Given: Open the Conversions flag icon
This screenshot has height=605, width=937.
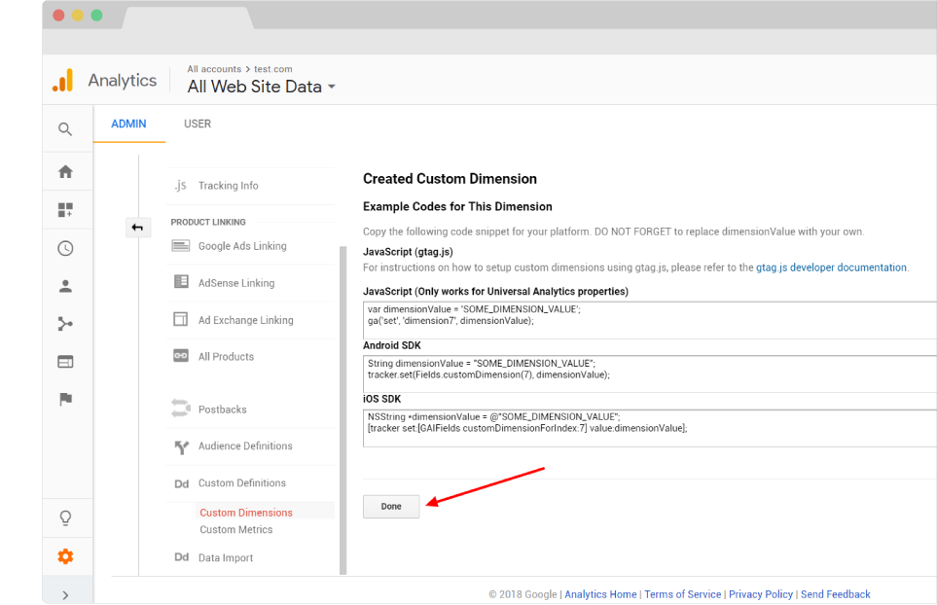Looking at the screenshot, I should 65,399.
